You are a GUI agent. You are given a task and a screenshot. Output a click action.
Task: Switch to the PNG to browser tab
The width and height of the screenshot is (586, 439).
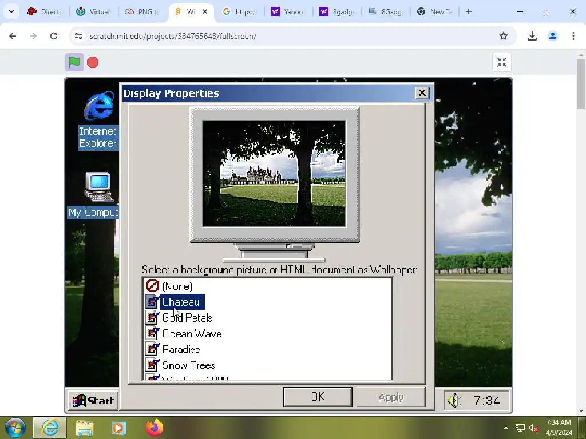tap(142, 11)
